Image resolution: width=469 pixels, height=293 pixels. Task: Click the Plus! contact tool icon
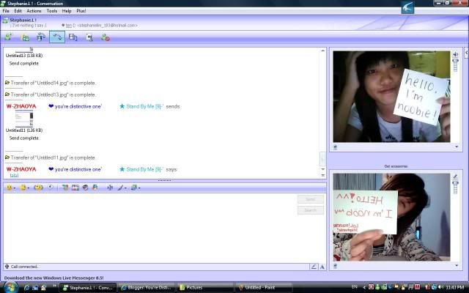point(95,188)
